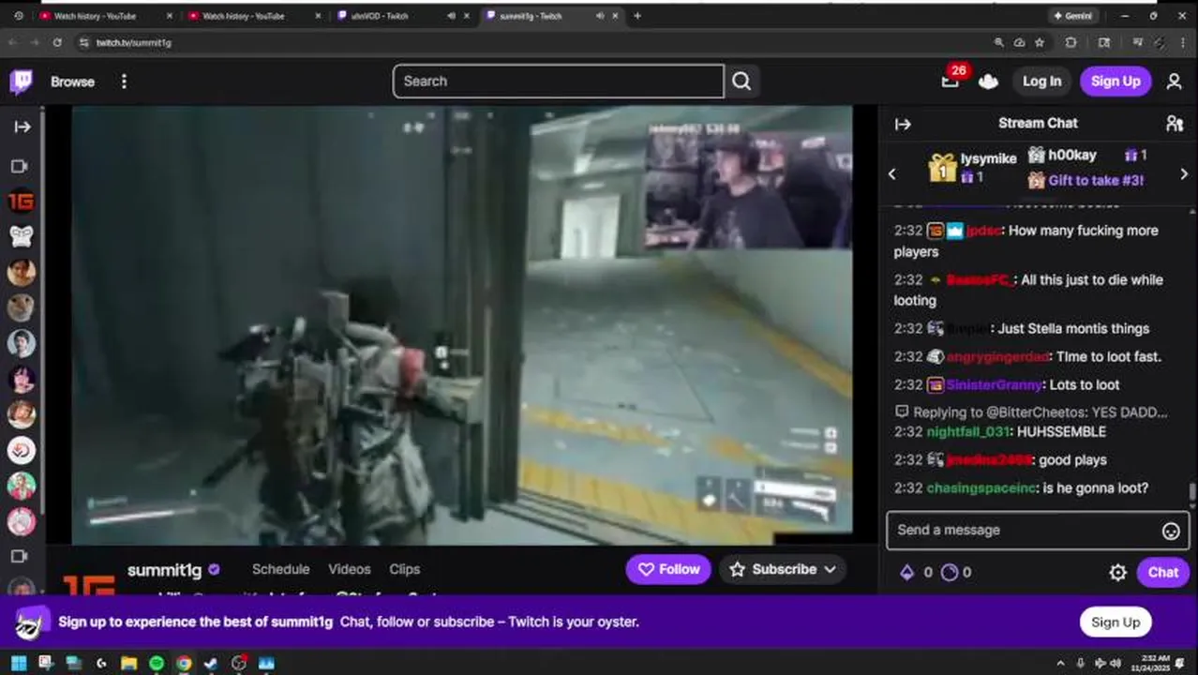Open the Windows Start menu
Screen dimensions: 1198x675
19,664
